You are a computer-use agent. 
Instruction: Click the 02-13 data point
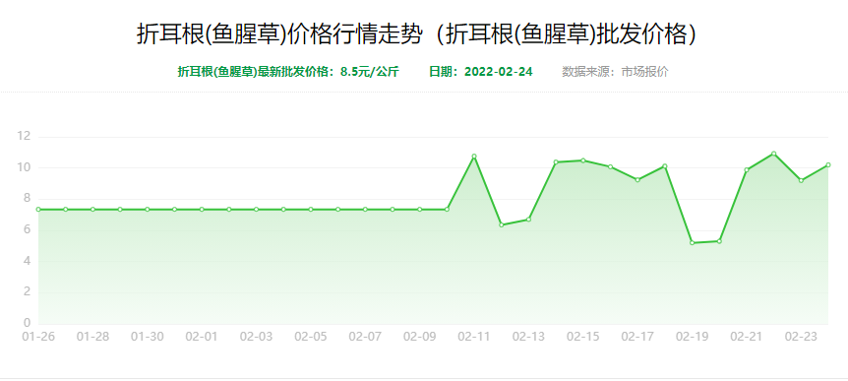[528, 220]
